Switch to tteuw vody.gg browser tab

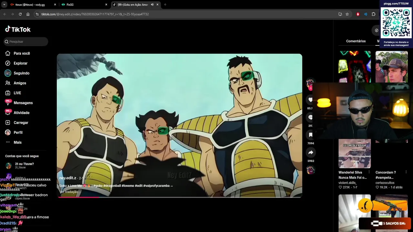30,5
